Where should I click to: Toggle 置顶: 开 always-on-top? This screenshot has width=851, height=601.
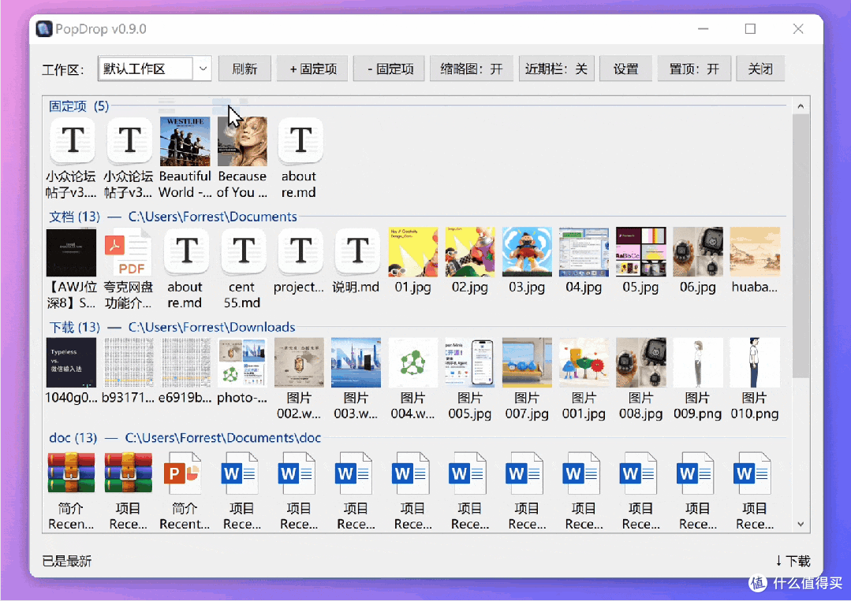pos(694,69)
